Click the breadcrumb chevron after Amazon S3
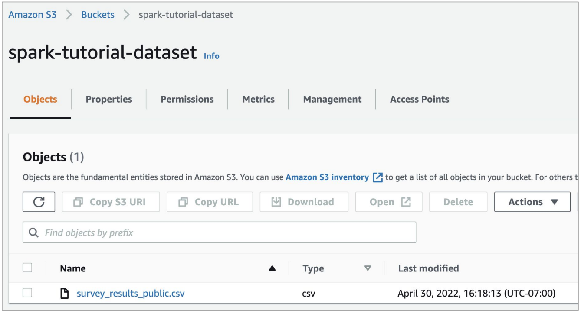This screenshot has width=581, height=313. pyautogui.click(x=69, y=15)
